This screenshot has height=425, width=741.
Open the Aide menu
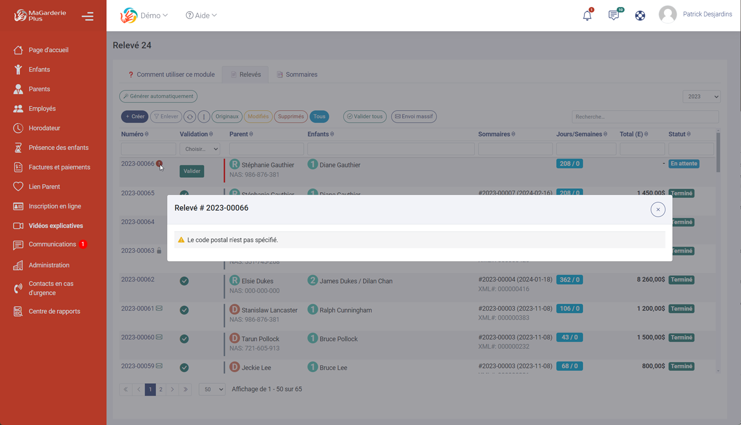tap(201, 15)
